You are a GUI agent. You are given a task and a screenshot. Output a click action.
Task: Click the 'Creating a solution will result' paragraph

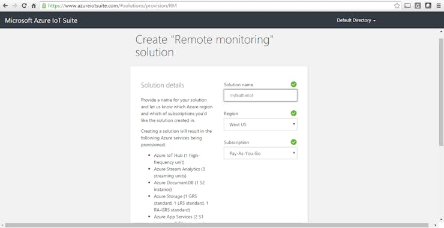(x=176, y=138)
